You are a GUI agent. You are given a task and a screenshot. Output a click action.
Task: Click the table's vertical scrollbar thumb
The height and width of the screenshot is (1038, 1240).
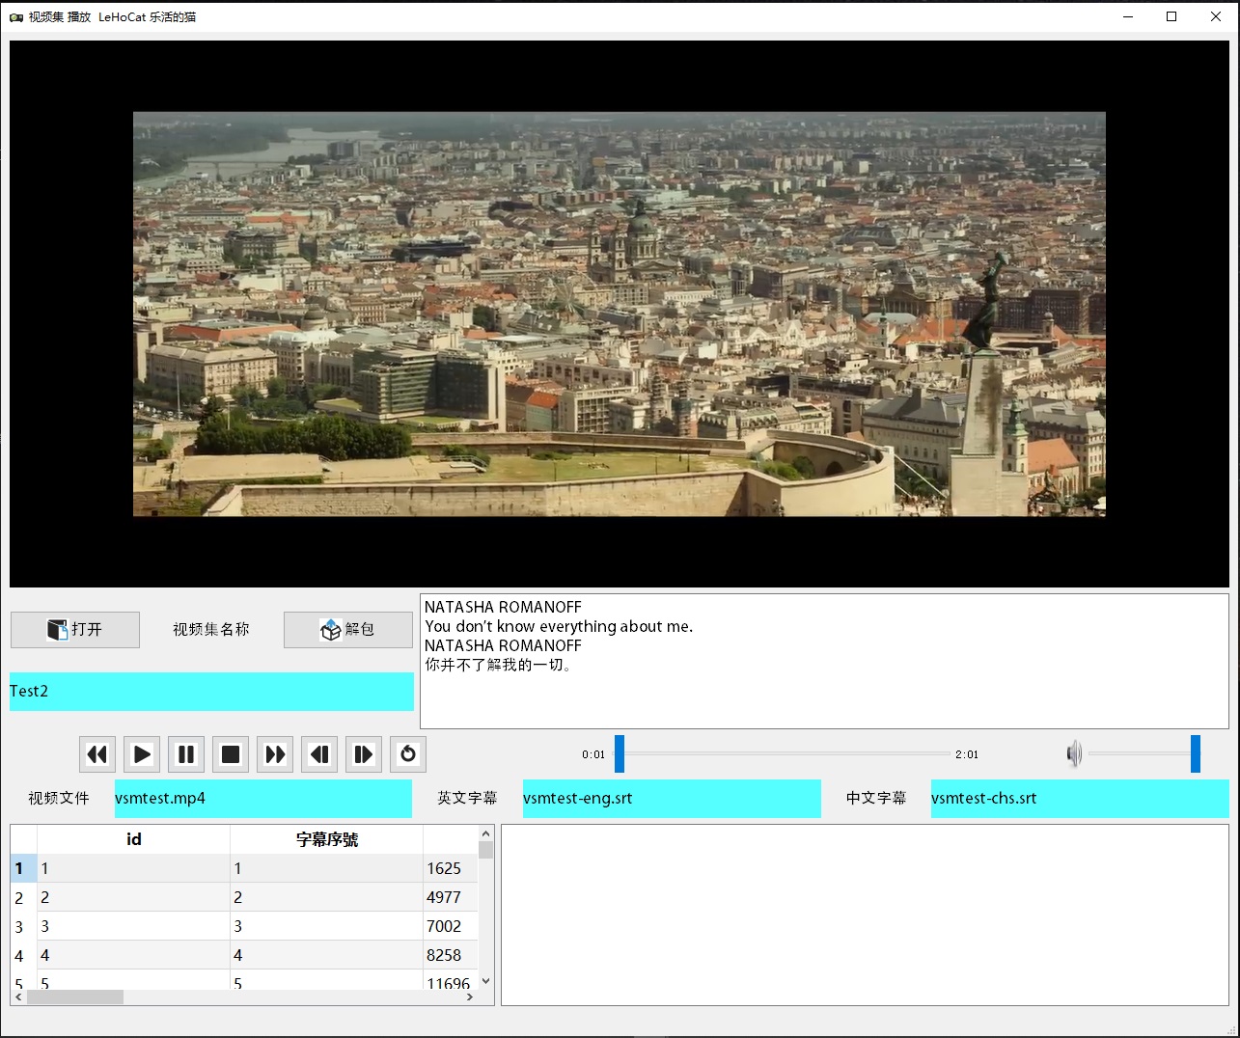click(x=485, y=850)
